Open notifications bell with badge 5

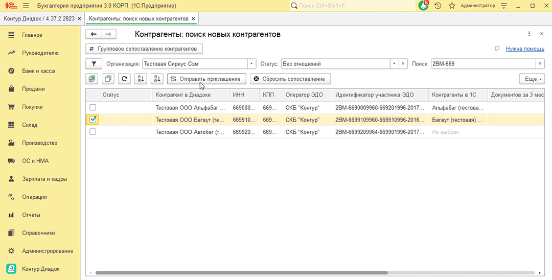(424, 6)
